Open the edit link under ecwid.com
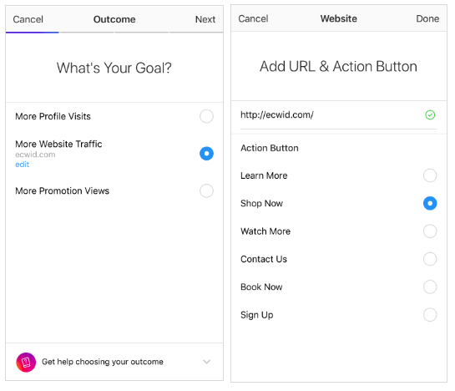This screenshot has width=455, height=391. [x=22, y=165]
